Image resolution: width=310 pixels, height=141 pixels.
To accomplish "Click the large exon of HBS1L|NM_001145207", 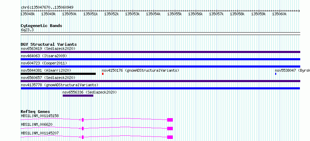I will click(170, 137).
